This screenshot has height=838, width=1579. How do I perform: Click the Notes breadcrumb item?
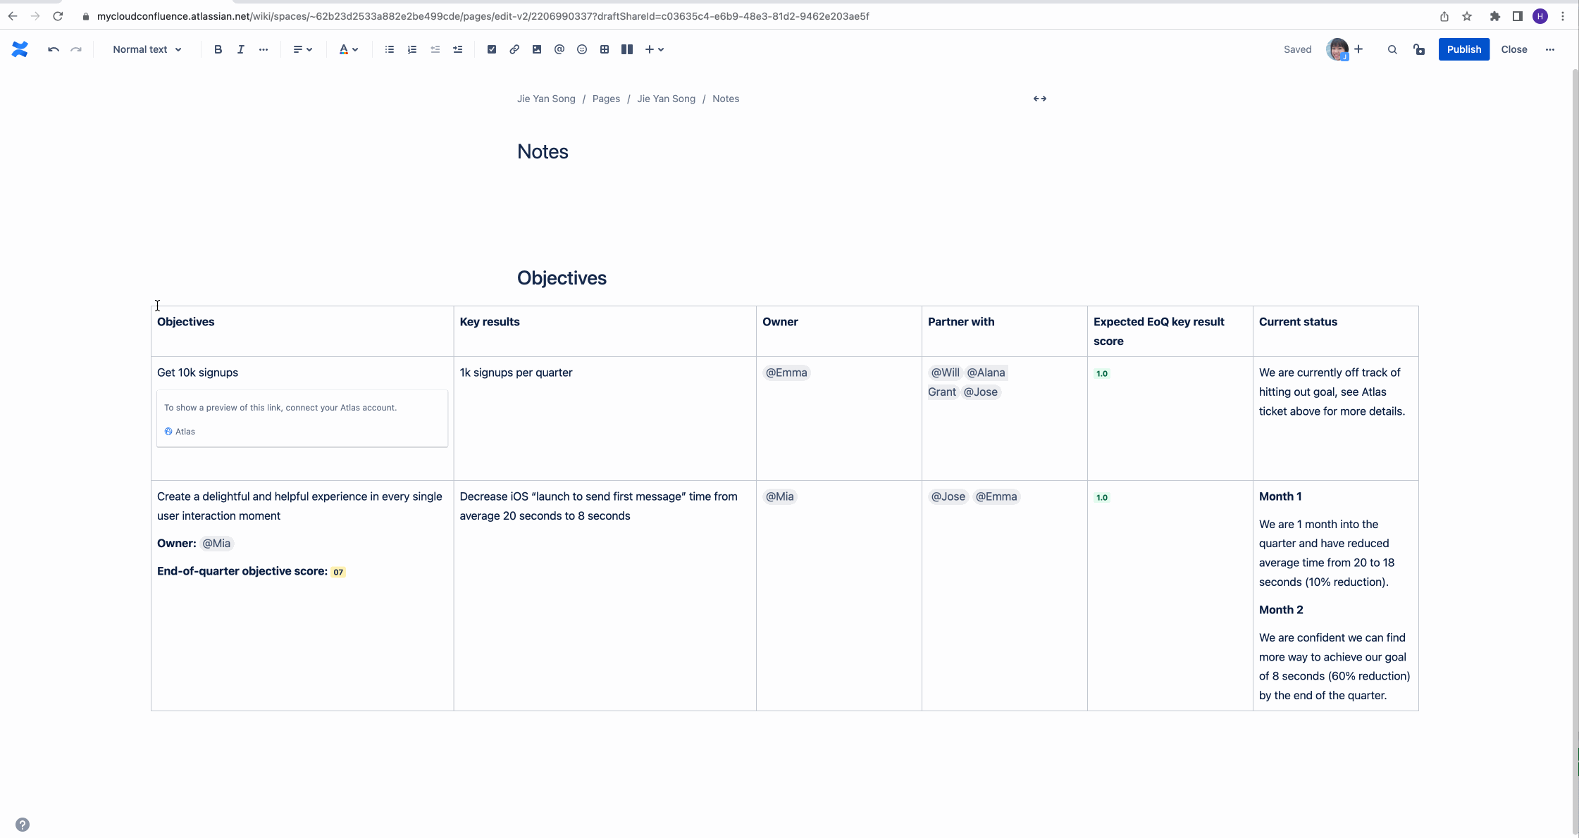click(x=725, y=98)
